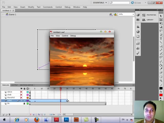Toggle outlines for all layers header icon

[27, 89]
